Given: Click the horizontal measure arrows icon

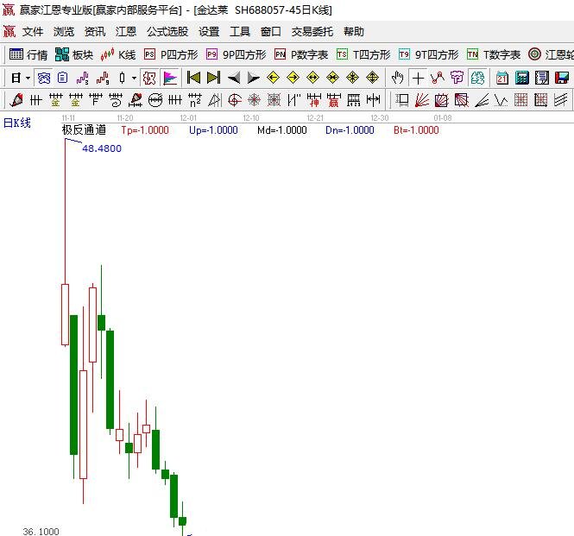Looking at the screenshot, I should (x=373, y=99).
